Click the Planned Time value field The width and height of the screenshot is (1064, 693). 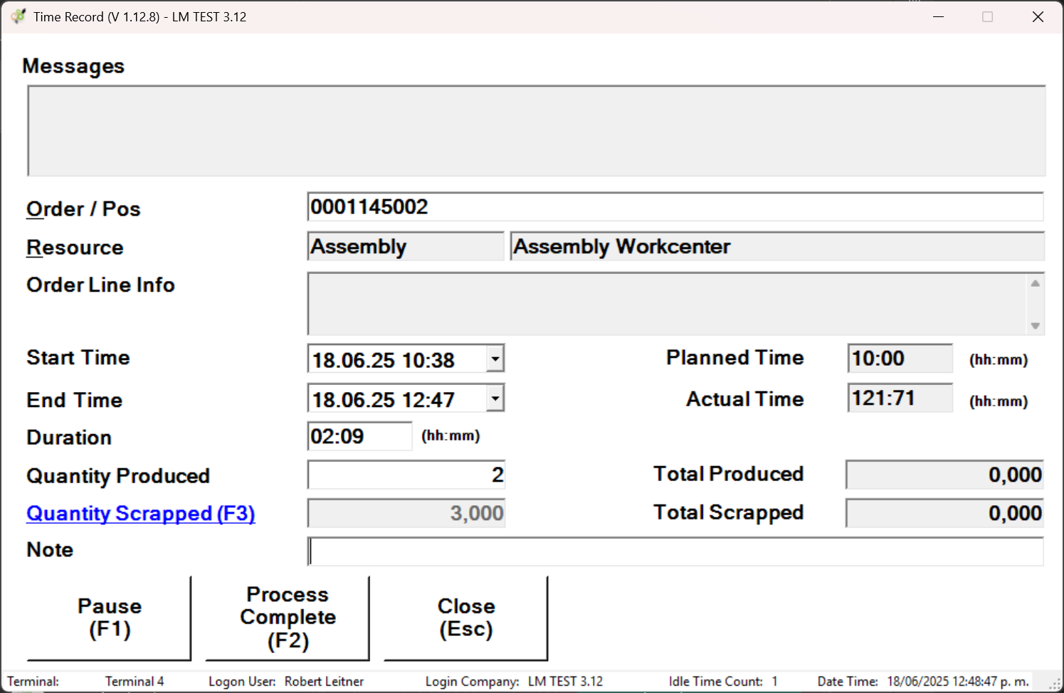pyautogui.click(x=899, y=358)
